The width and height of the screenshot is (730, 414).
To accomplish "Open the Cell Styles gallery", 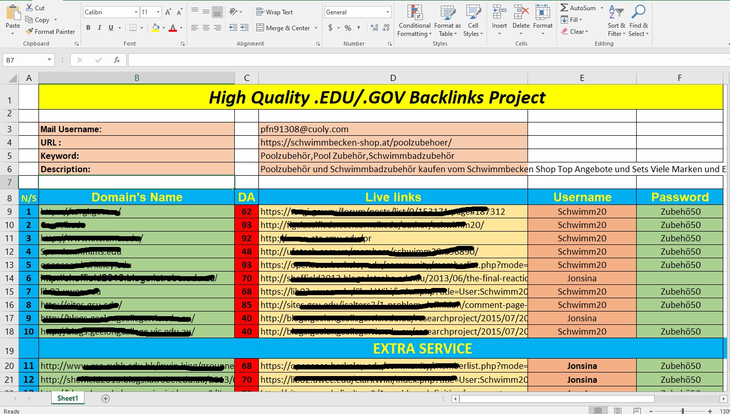I will [x=473, y=20].
